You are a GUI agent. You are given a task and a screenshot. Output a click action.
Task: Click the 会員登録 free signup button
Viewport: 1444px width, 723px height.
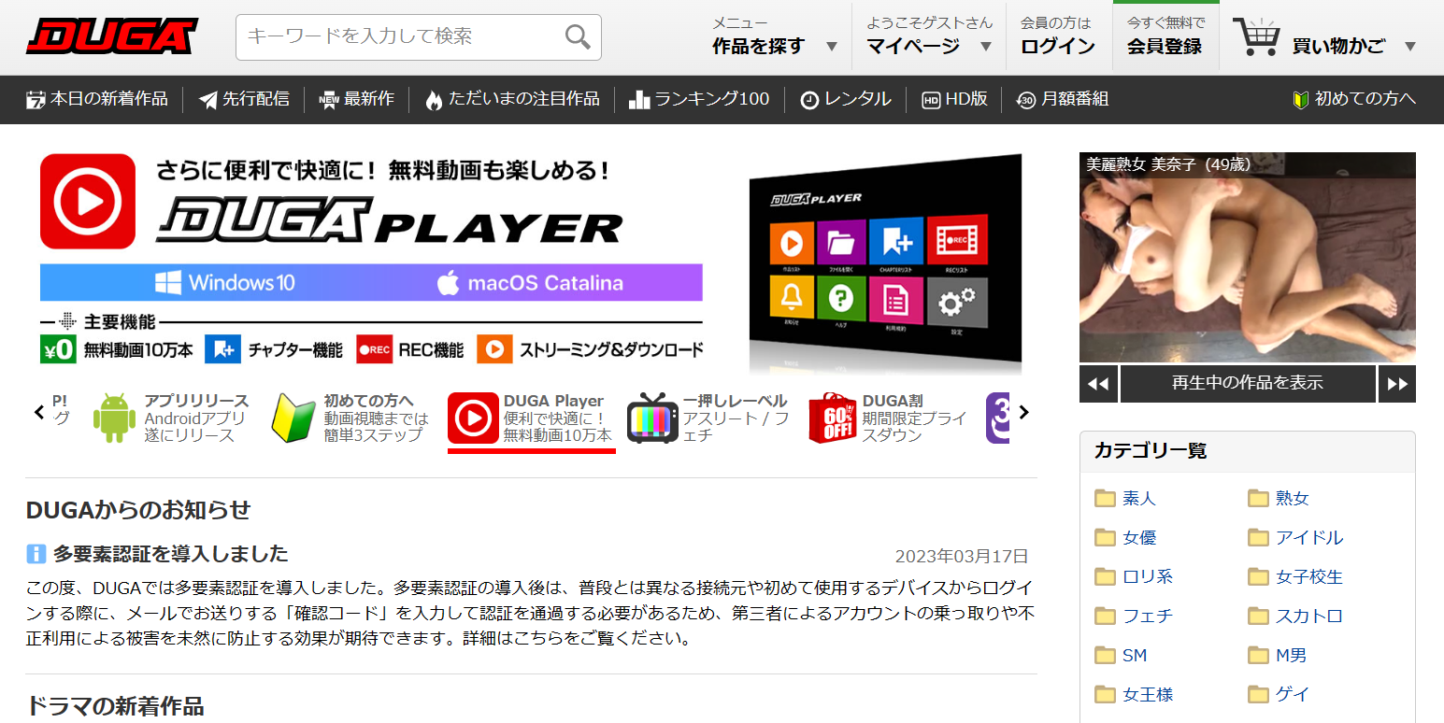click(x=1165, y=36)
